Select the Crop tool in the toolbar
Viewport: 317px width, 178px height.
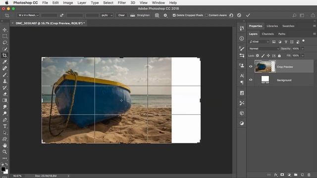(x=4, y=55)
